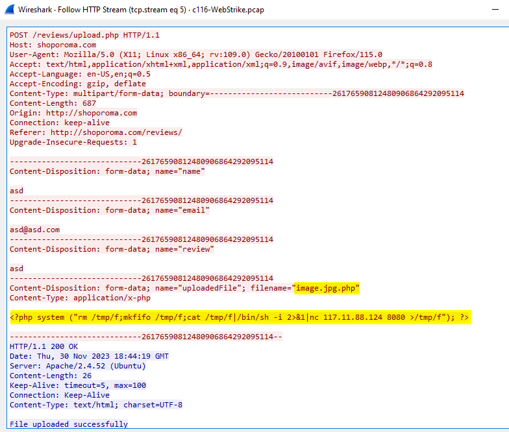509x432 pixels.
Task: Click the closing boundary line ending with --
Action: [145, 337]
